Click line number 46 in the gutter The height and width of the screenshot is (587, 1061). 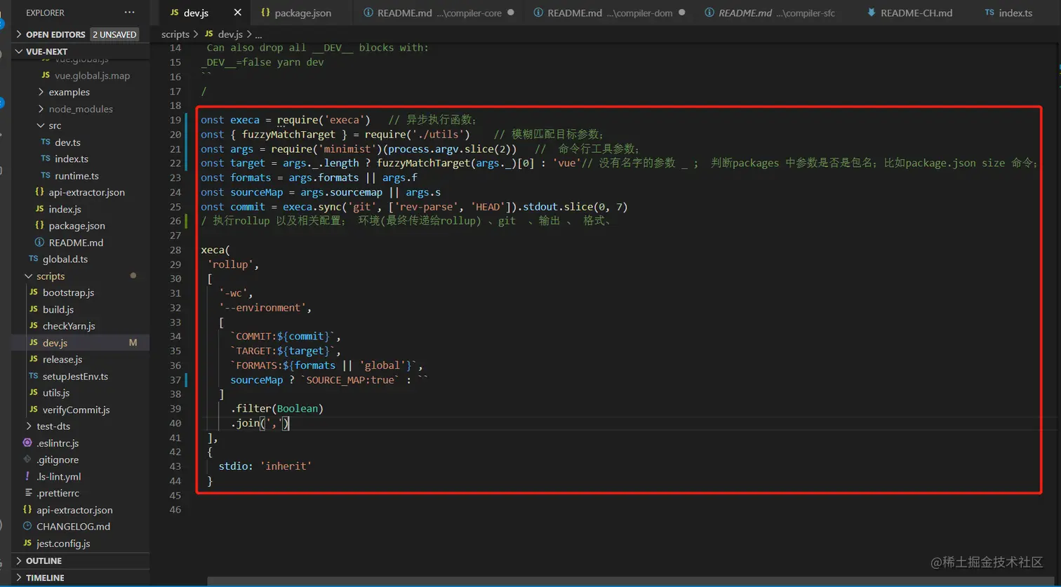pos(175,510)
